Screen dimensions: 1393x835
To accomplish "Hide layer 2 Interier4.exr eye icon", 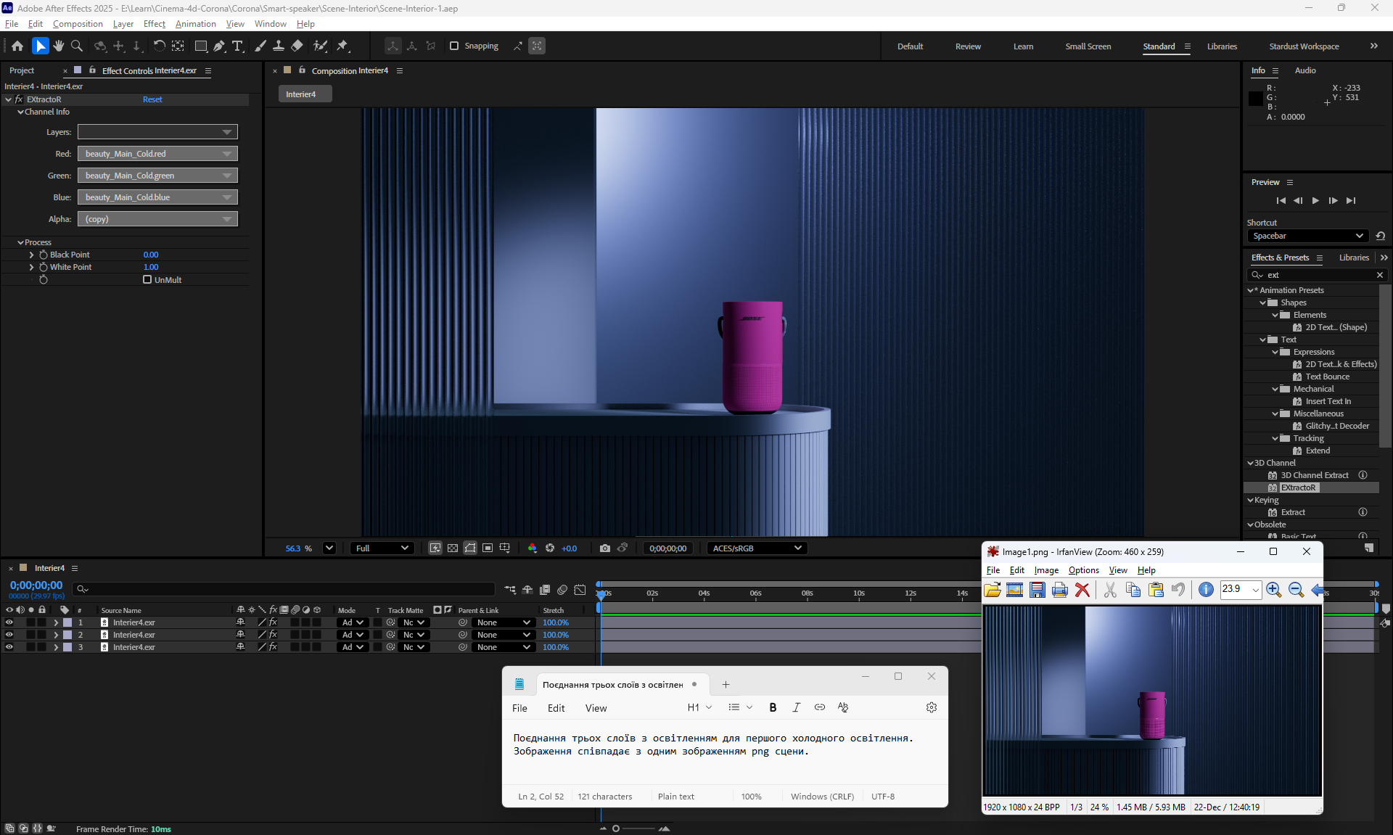I will (9, 635).
